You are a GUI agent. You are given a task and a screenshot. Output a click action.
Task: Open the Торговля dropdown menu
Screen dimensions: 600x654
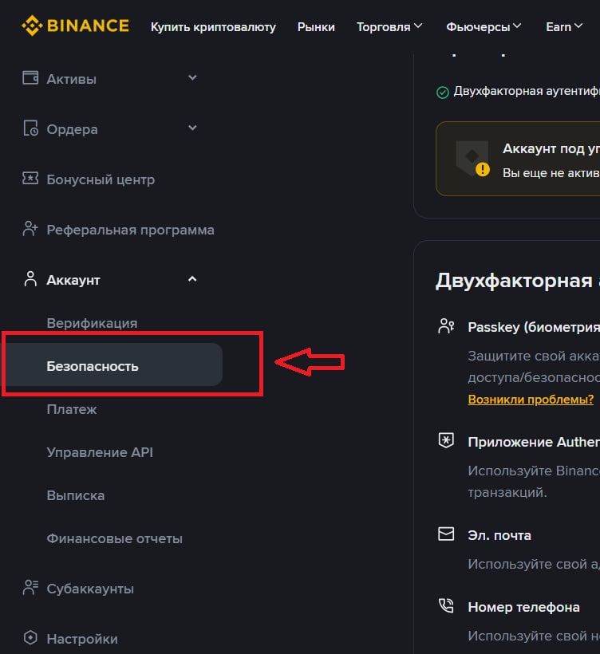(389, 26)
